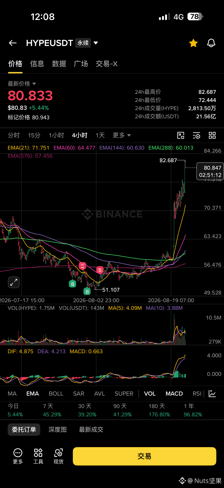Switch to the 信息 tab

37,64
